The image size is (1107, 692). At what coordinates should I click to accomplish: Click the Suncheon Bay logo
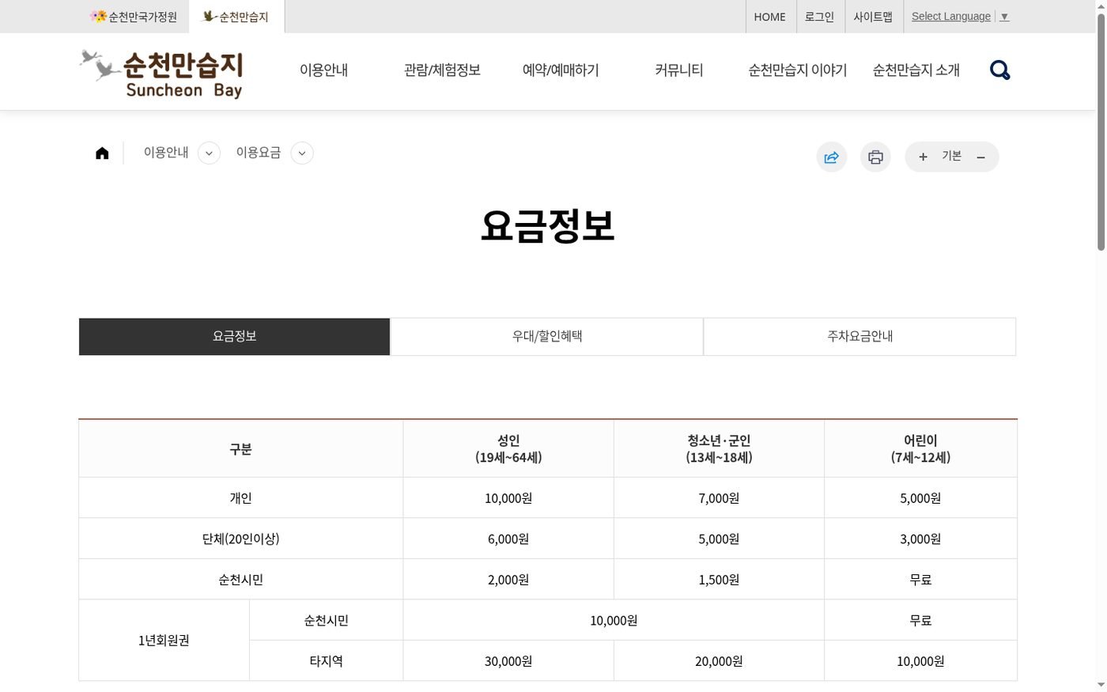[x=161, y=74]
